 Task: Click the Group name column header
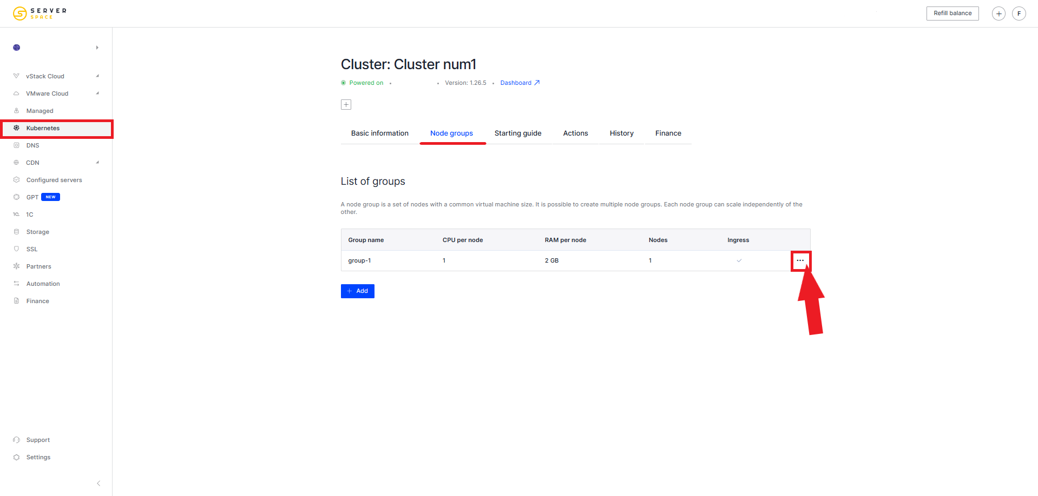click(366, 240)
